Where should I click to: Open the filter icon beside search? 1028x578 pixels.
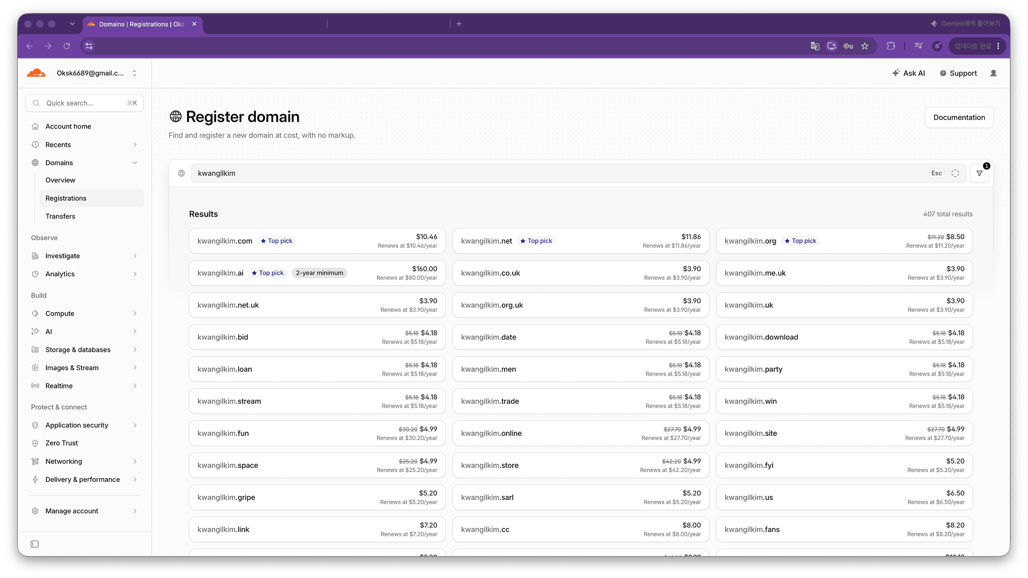tap(979, 173)
